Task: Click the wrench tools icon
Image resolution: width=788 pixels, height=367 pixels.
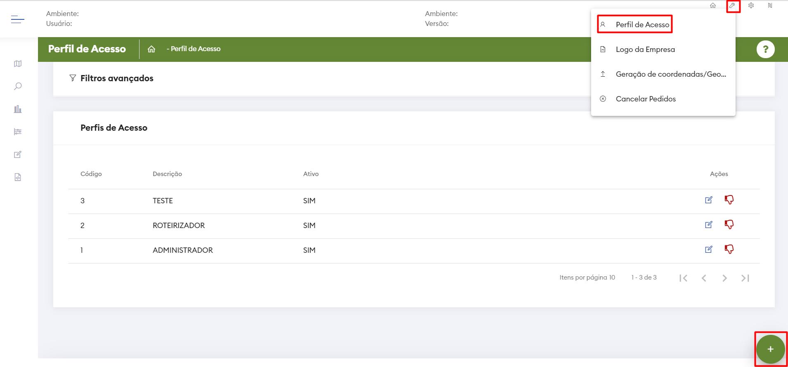Action: point(732,6)
